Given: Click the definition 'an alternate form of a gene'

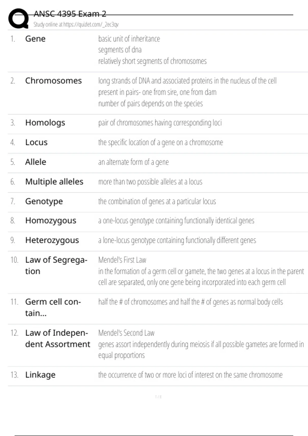Looking at the screenshot, I should click(x=133, y=162).
